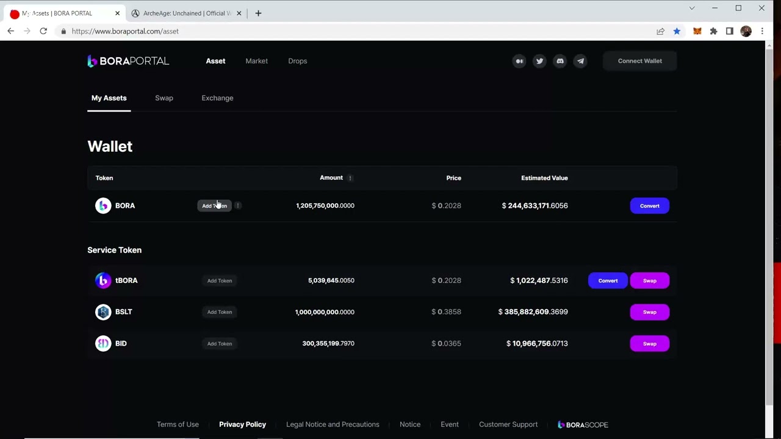Expand the tab search dropdown arrow
The height and width of the screenshot is (439, 781).
coord(692,8)
